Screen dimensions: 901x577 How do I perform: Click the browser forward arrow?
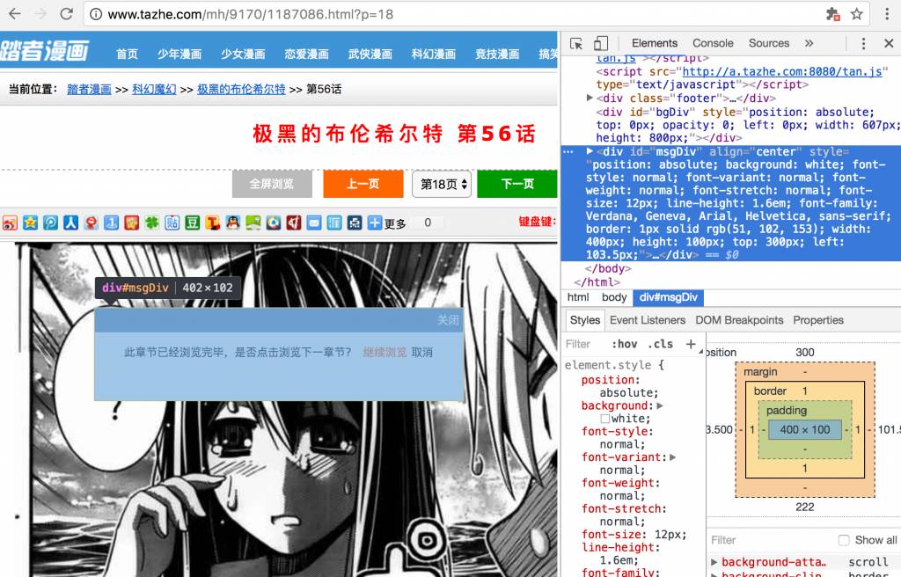coord(40,14)
